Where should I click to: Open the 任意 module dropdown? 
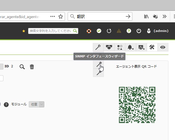click(x=36, y=104)
